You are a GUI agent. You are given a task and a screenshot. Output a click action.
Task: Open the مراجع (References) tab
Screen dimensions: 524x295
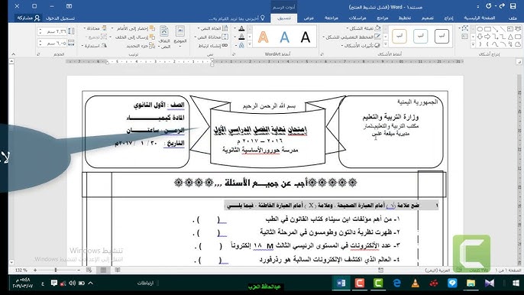pyautogui.click(x=382, y=18)
